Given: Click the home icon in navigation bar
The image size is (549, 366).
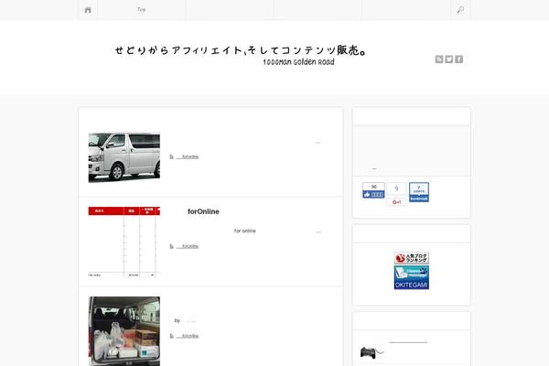Looking at the screenshot, I should point(88,10).
